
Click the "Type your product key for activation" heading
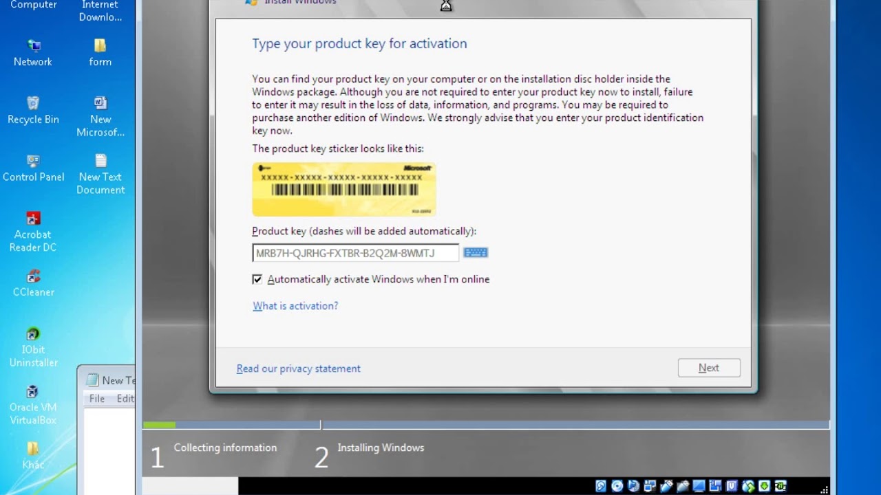point(359,44)
